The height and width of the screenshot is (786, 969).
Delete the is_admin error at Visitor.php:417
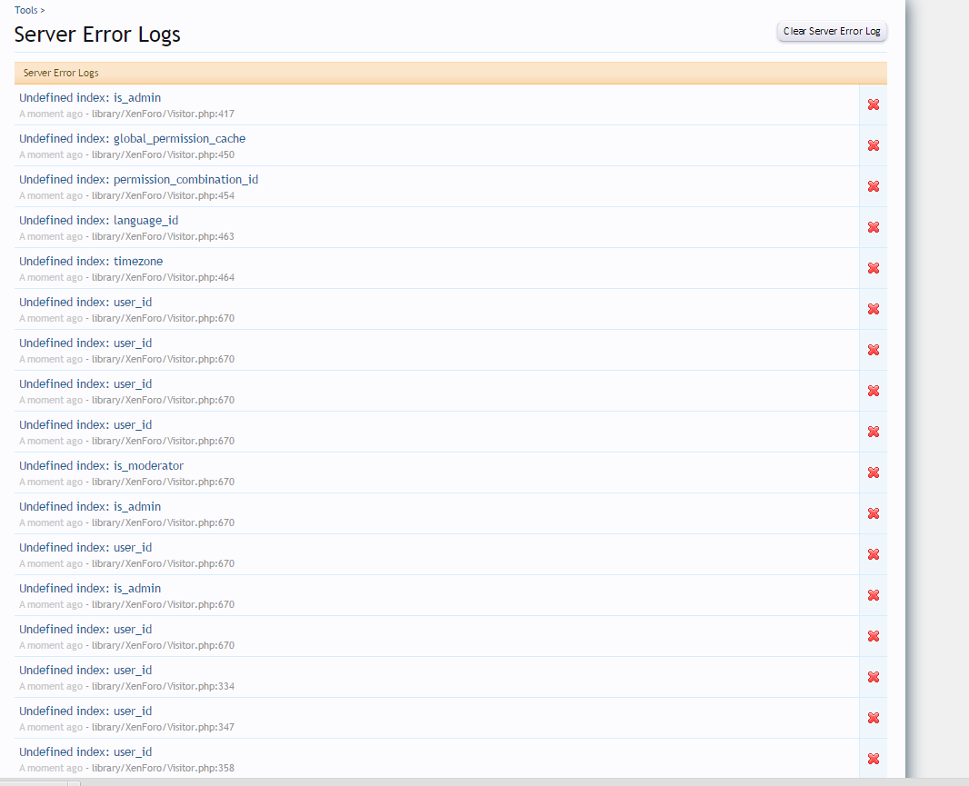873,104
